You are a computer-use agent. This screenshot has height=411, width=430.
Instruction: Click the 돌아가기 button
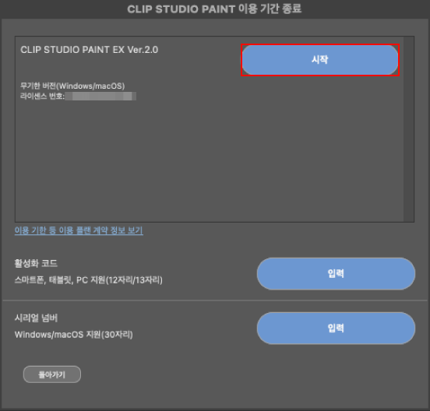[52, 374]
